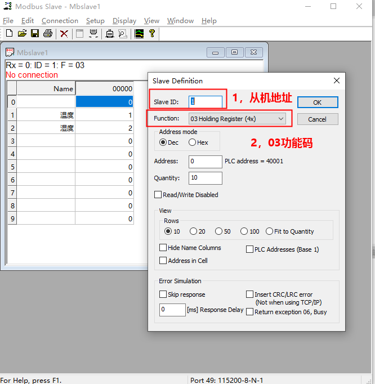The width and height of the screenshot is (375, 384).
Task: Click the red X disconnect icon
Action: (64, 34)
